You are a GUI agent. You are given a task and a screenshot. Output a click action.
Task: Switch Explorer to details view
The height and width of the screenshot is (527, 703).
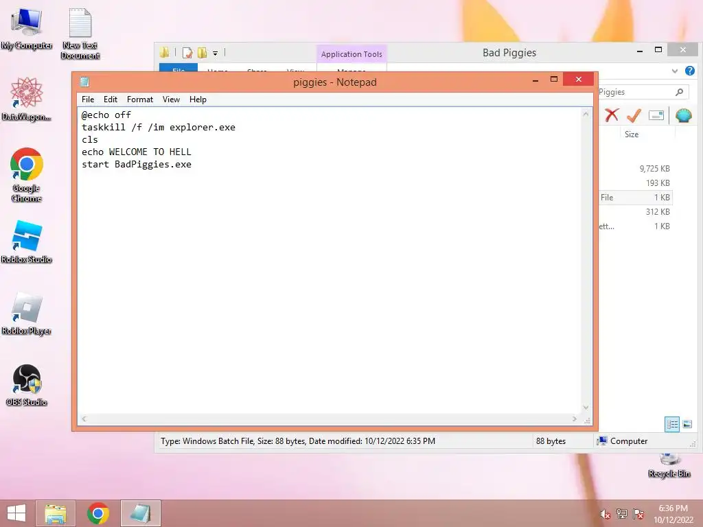(672, 424)
